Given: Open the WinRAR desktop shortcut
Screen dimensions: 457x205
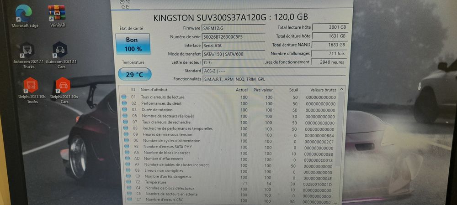Looking at the screenshot, I should 58,16.
